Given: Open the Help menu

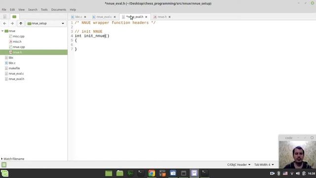Looking at the screenshot, I should coord(73,10).
